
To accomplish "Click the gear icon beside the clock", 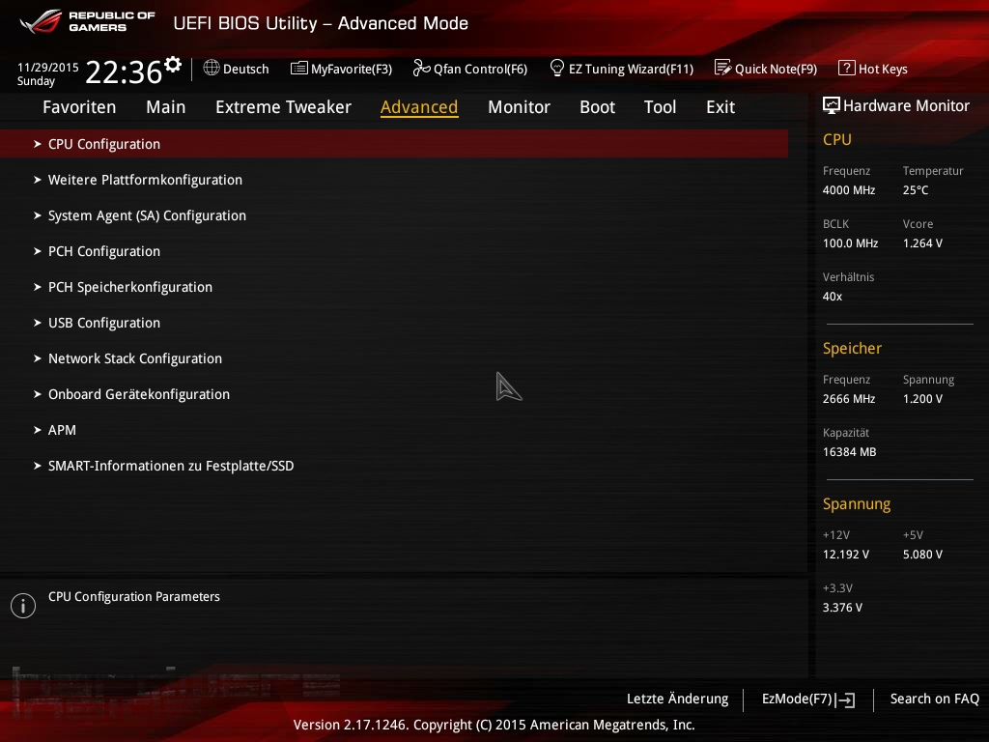I will tap(173, 65).
